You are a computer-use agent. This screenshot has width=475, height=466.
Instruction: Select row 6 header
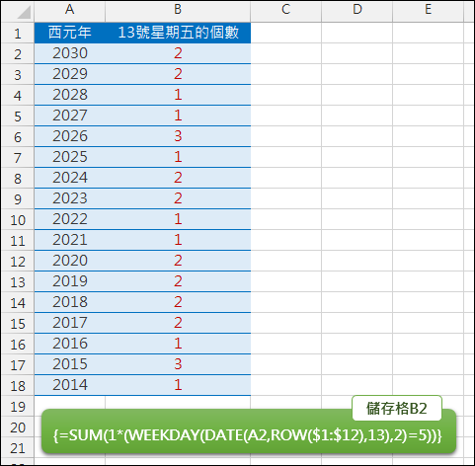pos(18,137)
